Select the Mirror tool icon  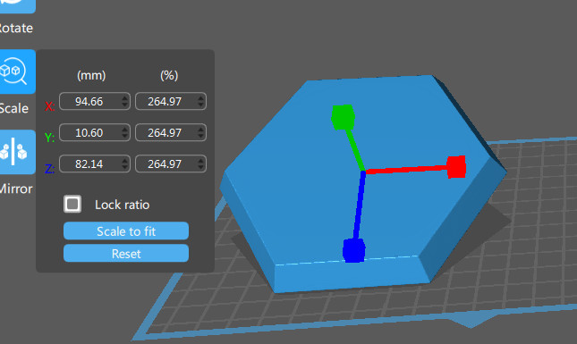click(x=17, y=152)
